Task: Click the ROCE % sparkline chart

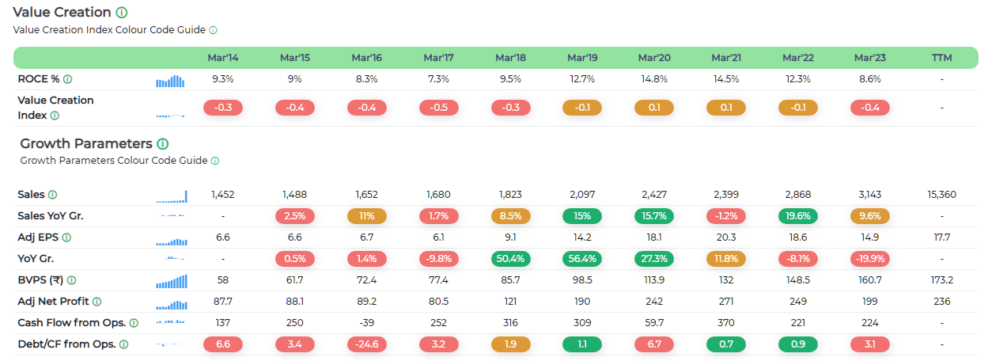Action: tap(170, 80)
